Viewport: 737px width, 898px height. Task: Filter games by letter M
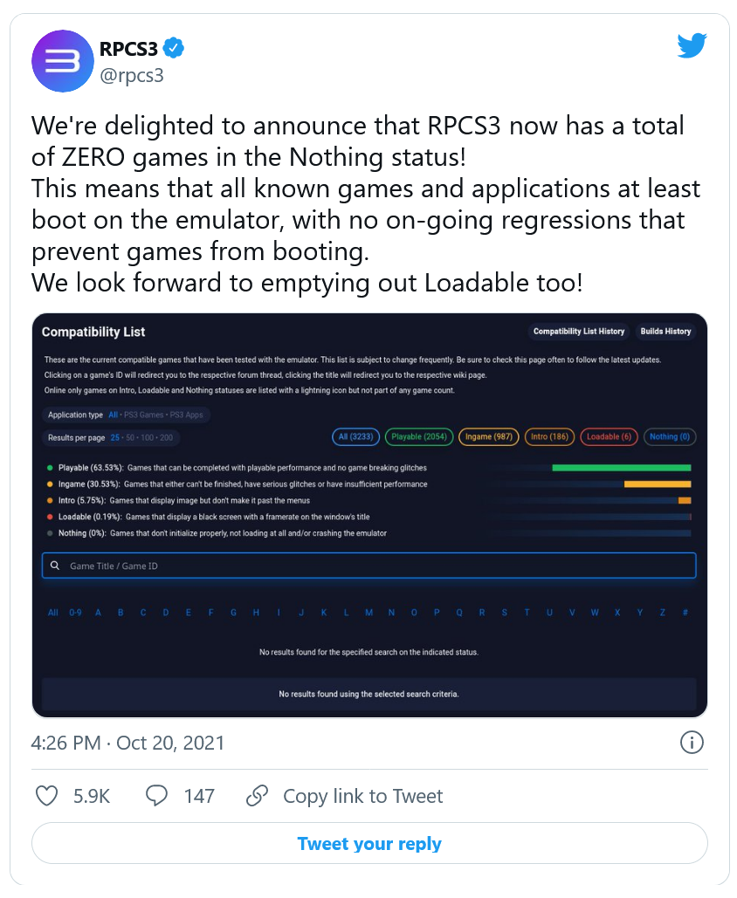tap(368, 613)
